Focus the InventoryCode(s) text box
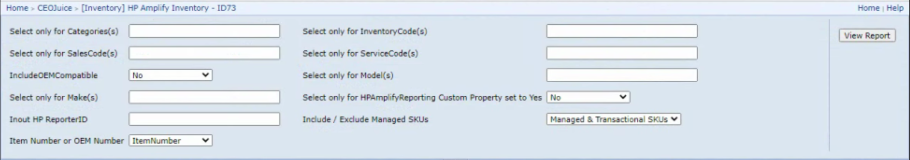 click(x=622, y=31)
